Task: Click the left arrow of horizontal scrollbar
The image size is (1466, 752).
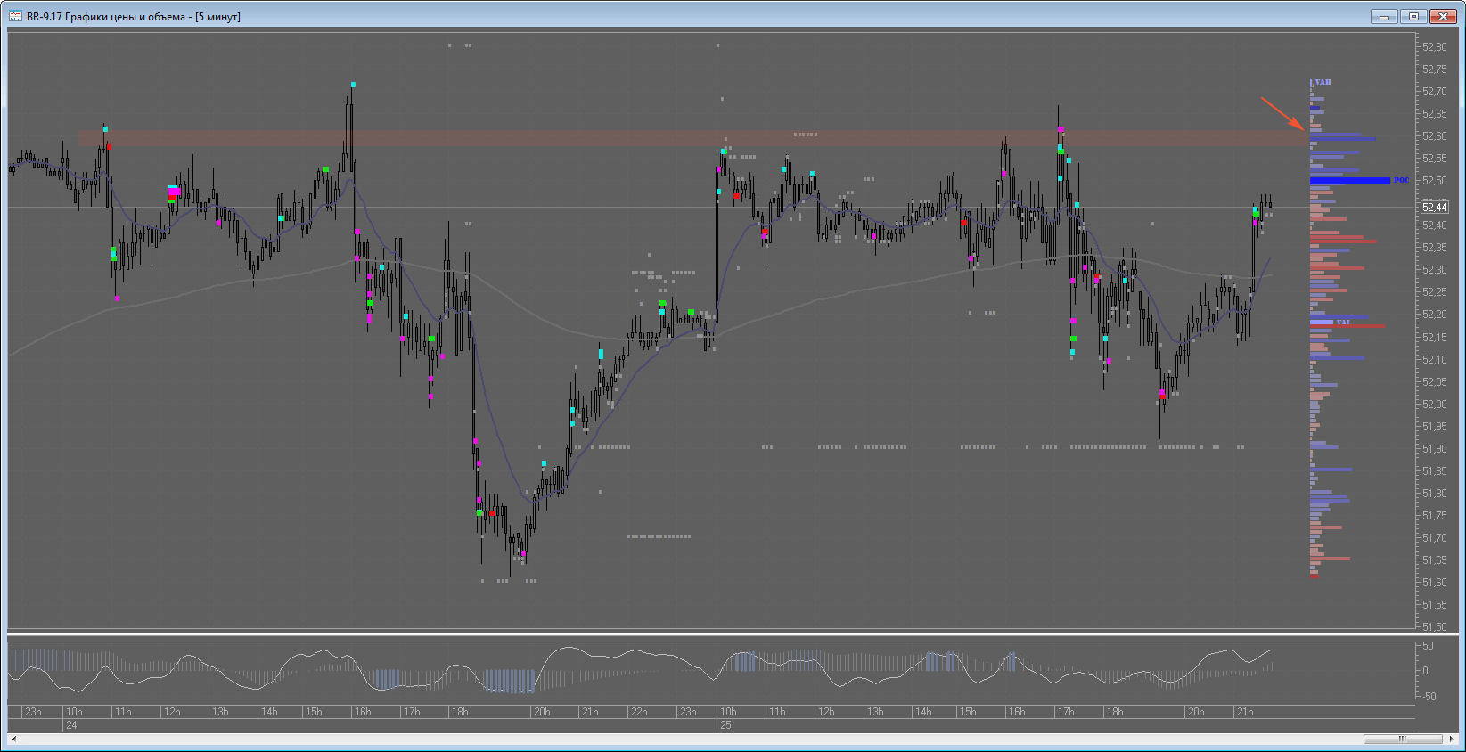Action: tap(13, 739)
